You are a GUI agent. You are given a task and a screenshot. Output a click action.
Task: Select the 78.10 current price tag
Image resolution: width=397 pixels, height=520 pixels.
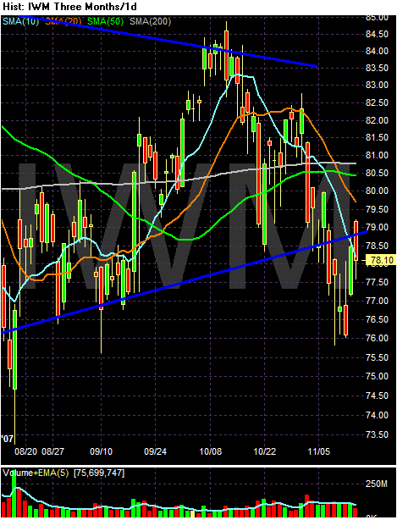click(x=380, y=260)
